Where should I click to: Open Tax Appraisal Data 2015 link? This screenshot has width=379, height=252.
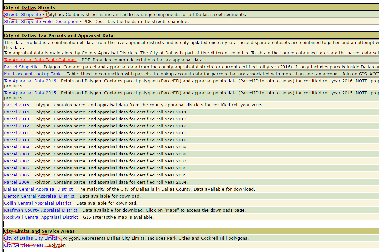[30, 93]
